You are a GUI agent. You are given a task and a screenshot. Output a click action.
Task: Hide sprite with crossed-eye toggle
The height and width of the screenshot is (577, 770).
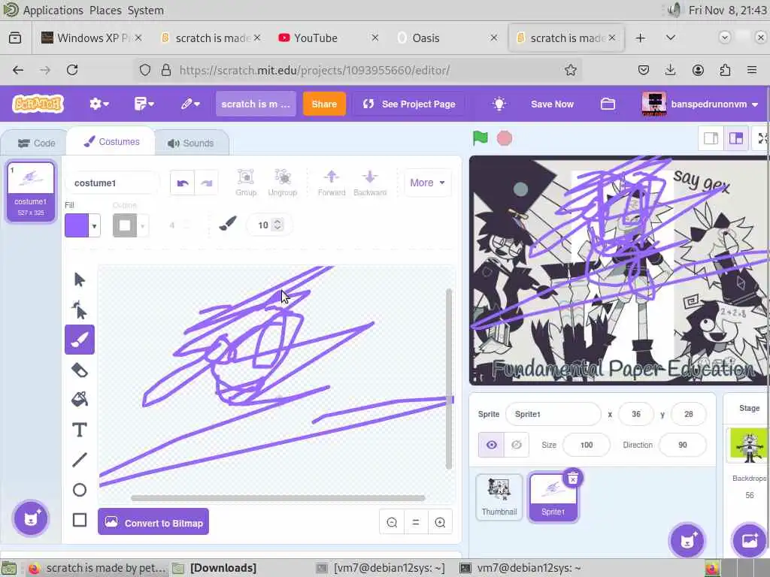(x=516, y=445)
